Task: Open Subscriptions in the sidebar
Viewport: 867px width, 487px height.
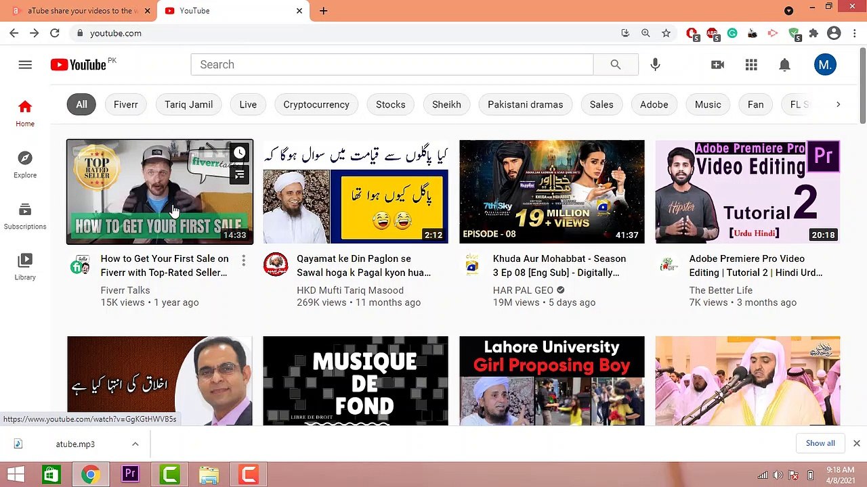Action: [25, 216]
